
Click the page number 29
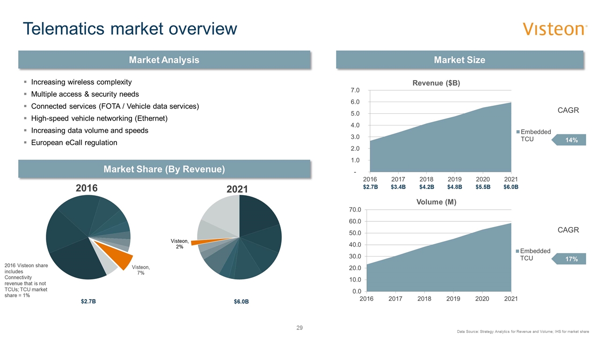tap(299, 328)
